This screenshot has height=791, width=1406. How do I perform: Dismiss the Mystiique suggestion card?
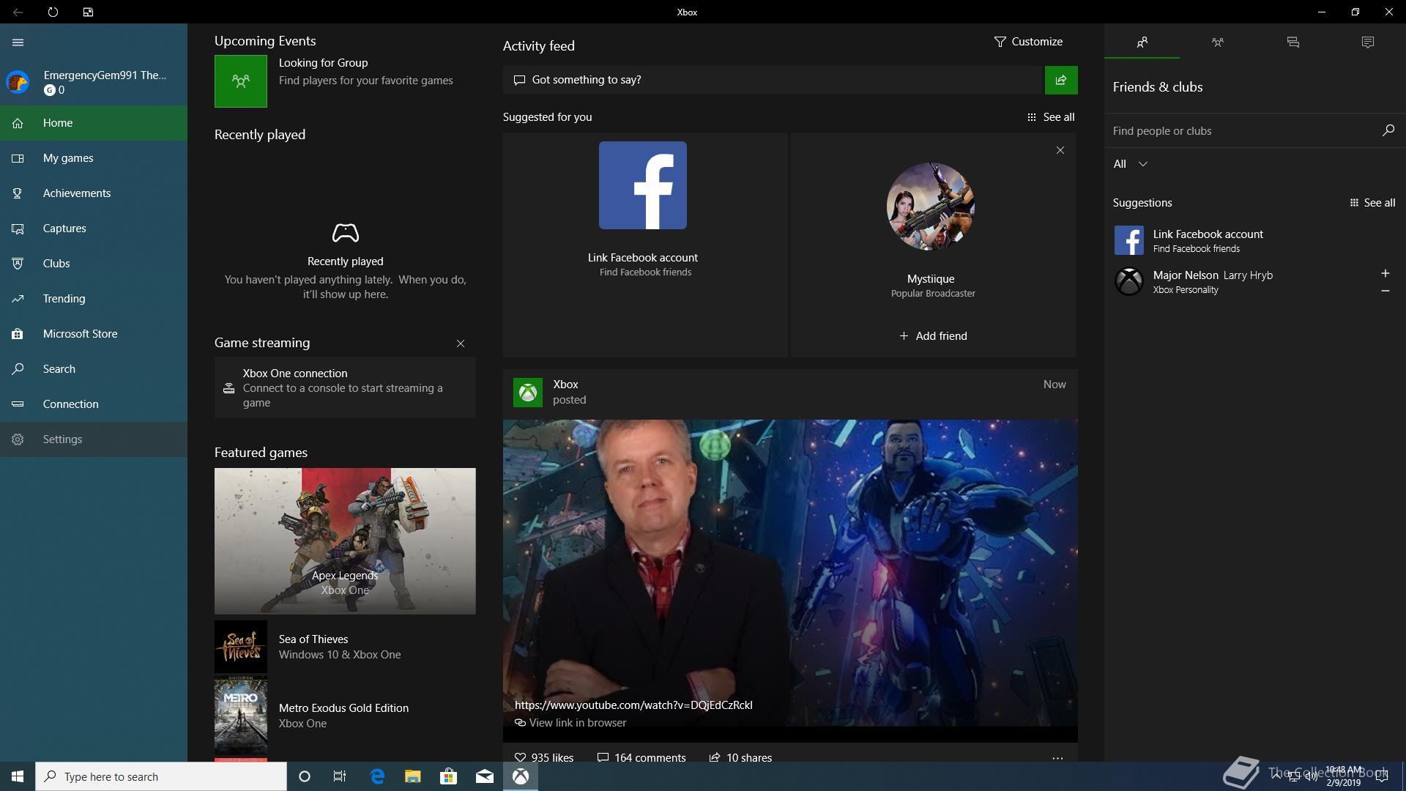pyautogui.click(x=1060, y=150)
